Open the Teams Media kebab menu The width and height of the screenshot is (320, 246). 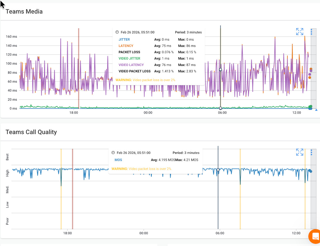pos(311,32)
